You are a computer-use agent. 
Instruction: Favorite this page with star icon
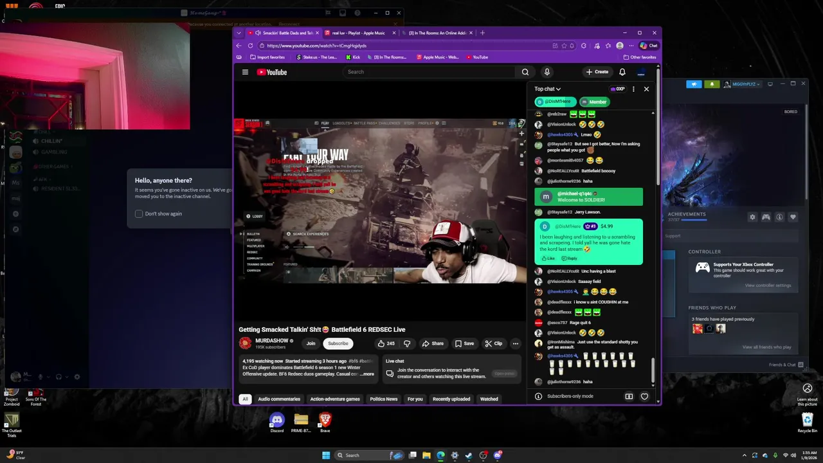pyautogui.click(x=564, y=46)
